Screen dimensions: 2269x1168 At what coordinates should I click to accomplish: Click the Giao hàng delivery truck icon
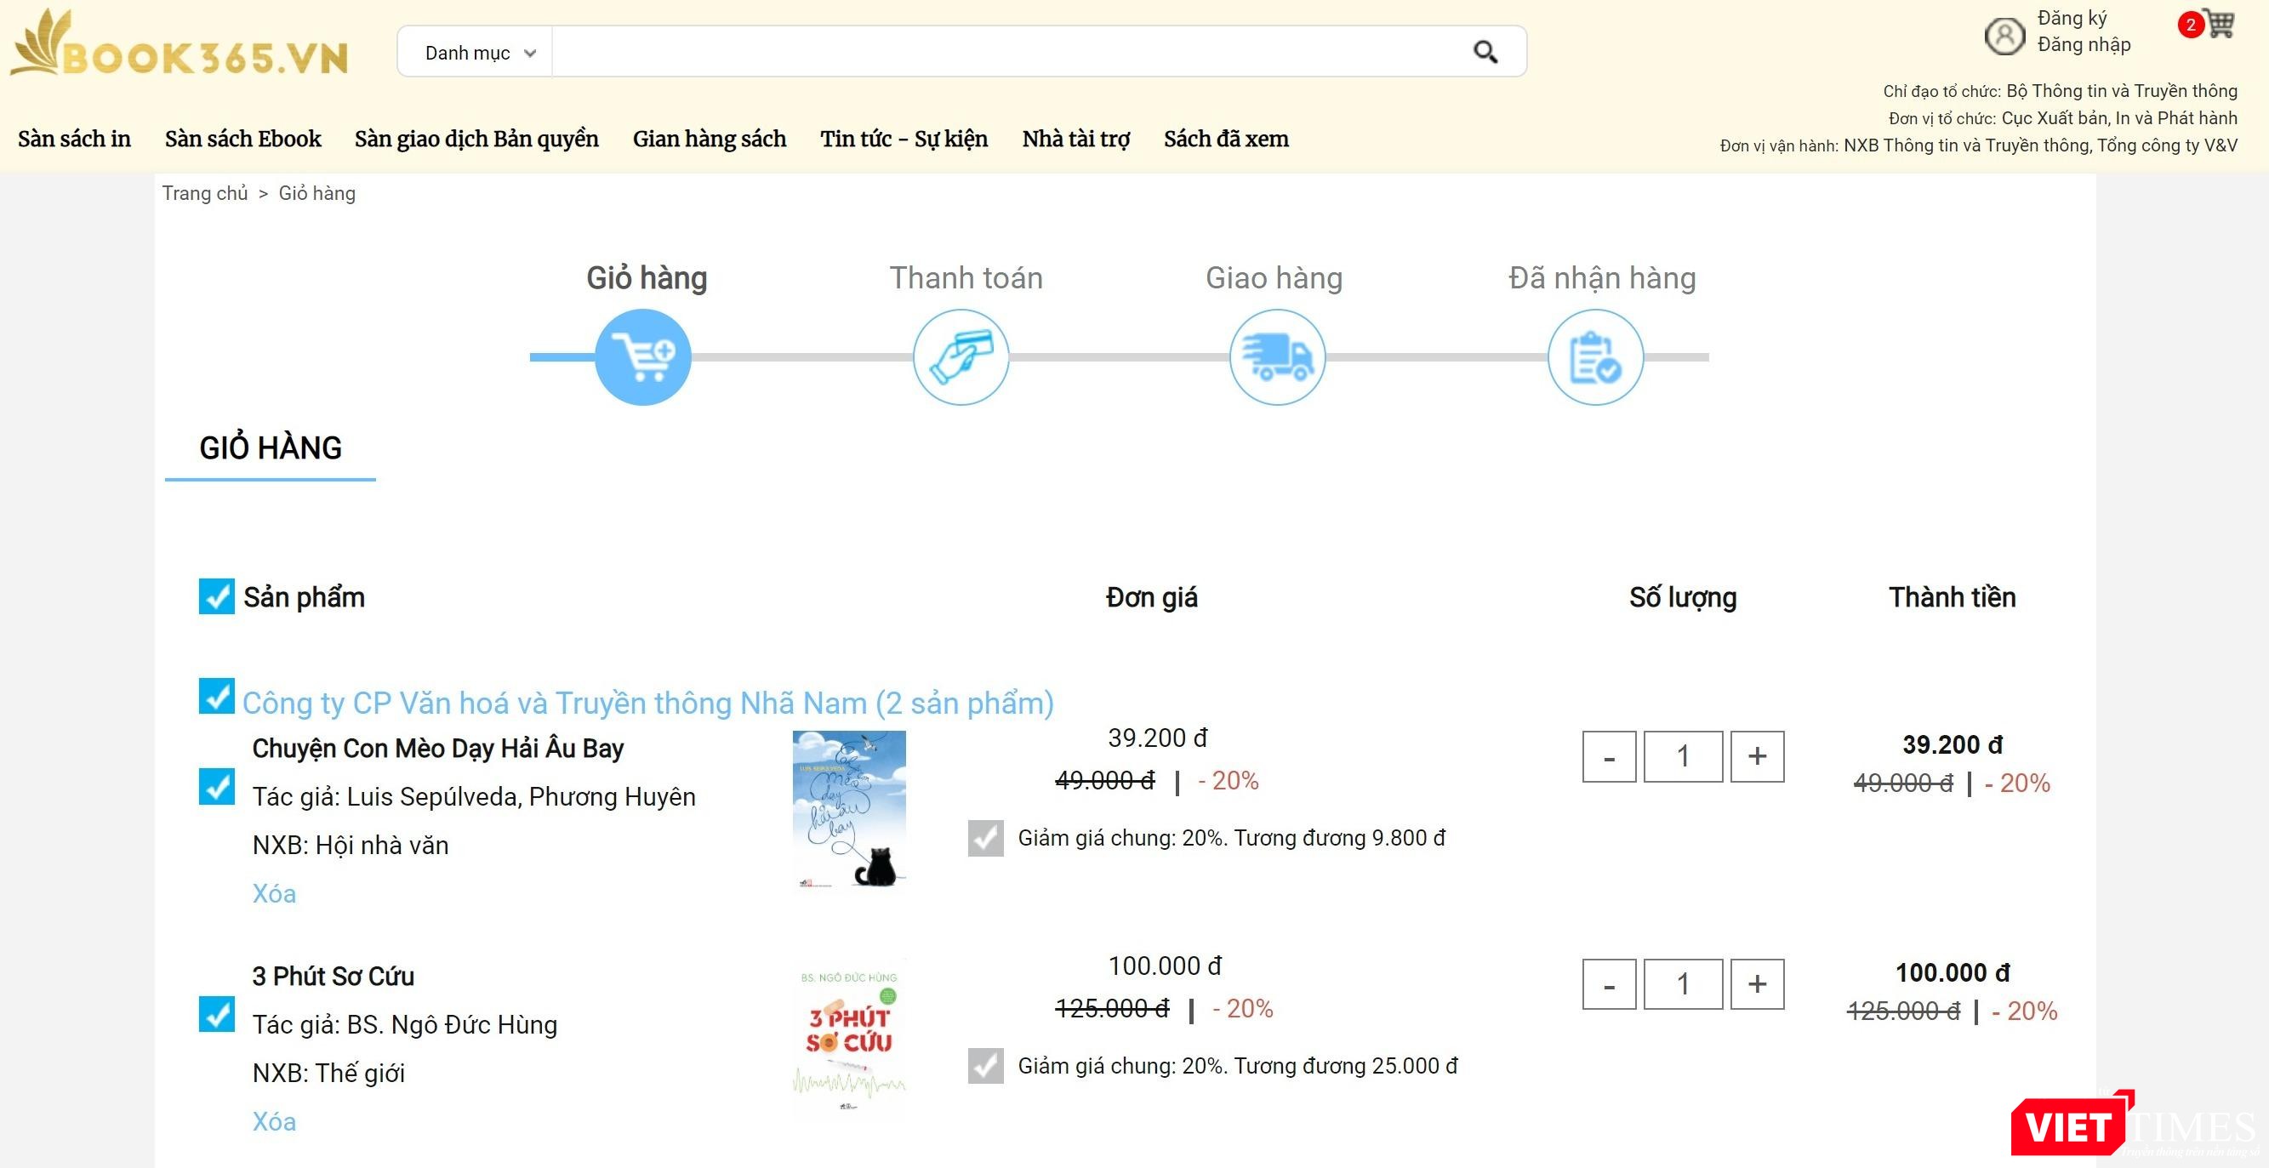click(1277, 356)
